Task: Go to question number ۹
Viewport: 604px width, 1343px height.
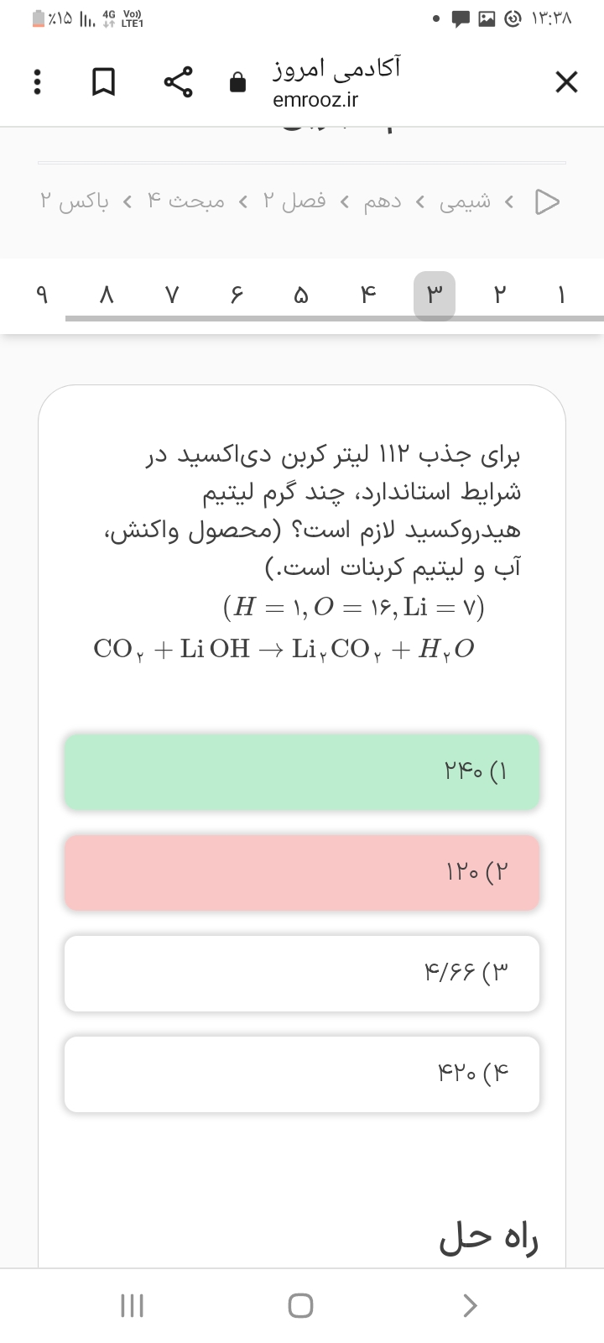Action: (41, 295)
